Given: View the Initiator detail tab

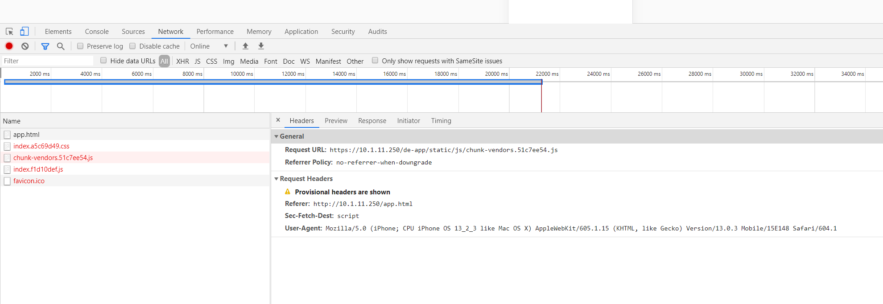Looking at the screenshot, I should pyautogui.click(x=408, y=121).
